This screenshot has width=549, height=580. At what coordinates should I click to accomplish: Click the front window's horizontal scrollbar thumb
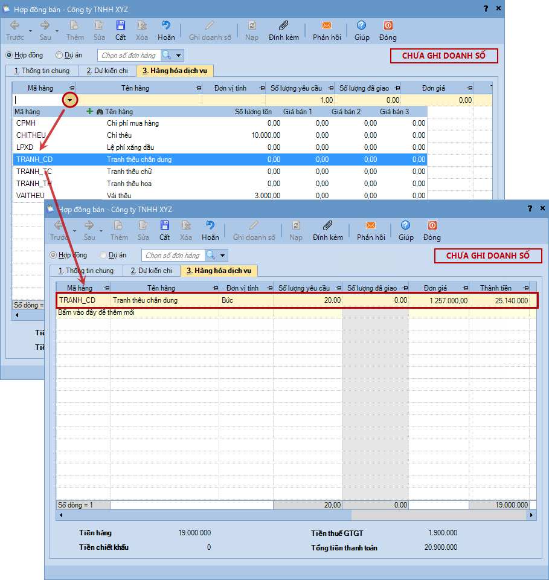pos(205,515)
